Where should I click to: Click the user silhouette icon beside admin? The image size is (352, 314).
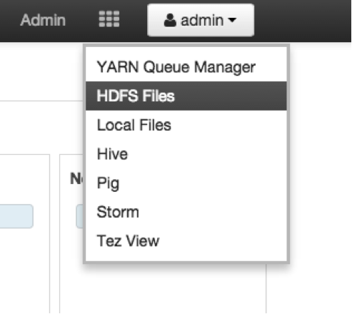pyautogui.click(x=170, y=20)
